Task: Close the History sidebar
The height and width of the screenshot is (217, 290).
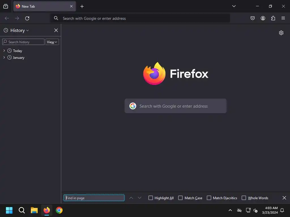Action: (56, 30)
